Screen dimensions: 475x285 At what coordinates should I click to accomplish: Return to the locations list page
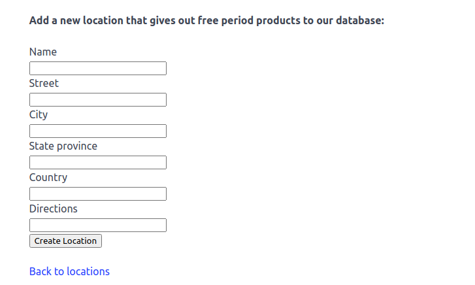(69, 271)
